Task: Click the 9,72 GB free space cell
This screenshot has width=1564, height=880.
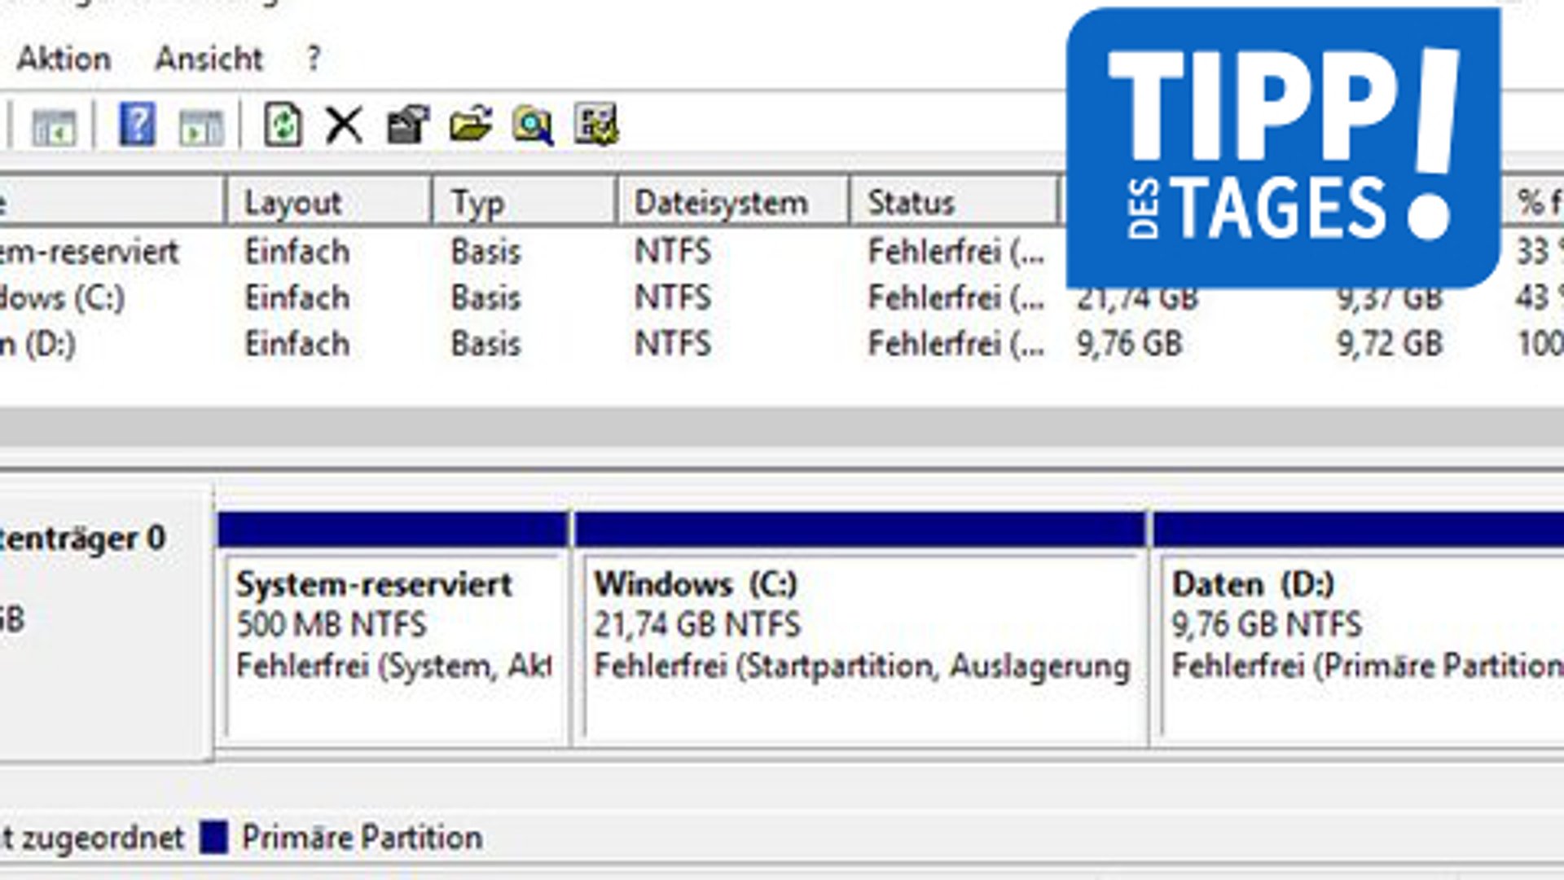Action: [x=1390, y=343]
